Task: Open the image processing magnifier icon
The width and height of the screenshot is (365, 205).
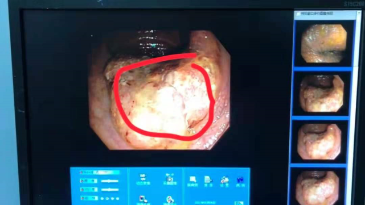Action: click(x=143, y=200)
